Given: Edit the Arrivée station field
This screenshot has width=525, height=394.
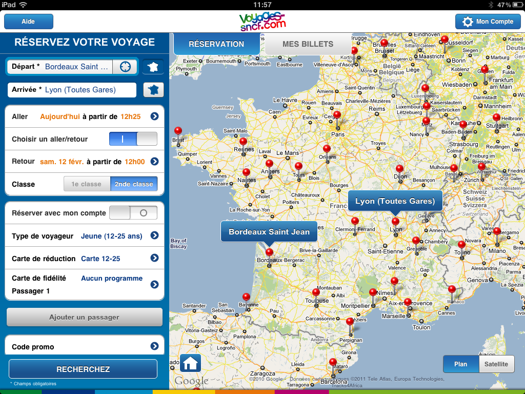Looking at the screenshot, I should (x=72, y=90).
